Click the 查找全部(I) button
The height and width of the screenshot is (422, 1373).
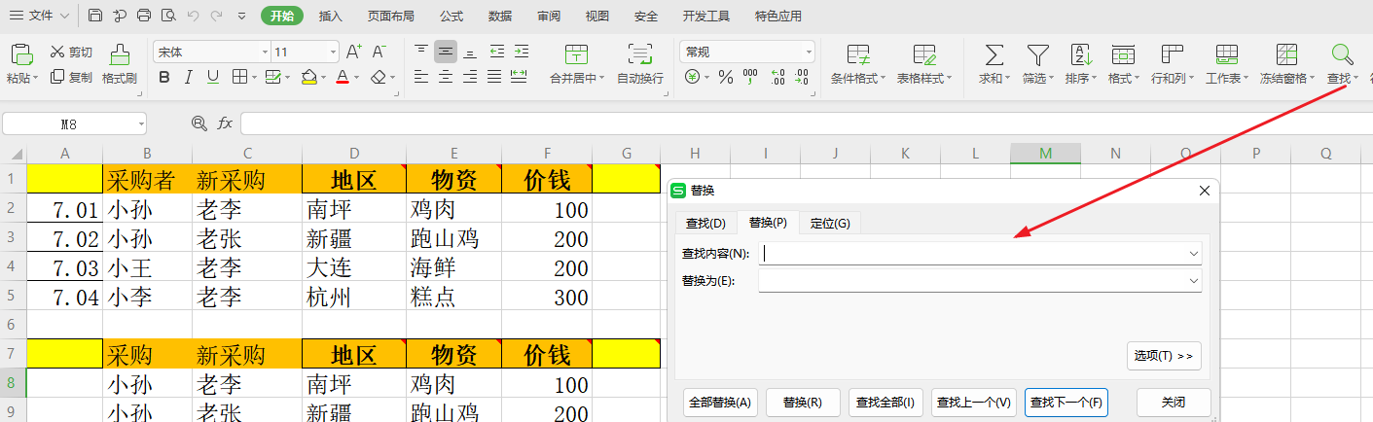[885, 402]
